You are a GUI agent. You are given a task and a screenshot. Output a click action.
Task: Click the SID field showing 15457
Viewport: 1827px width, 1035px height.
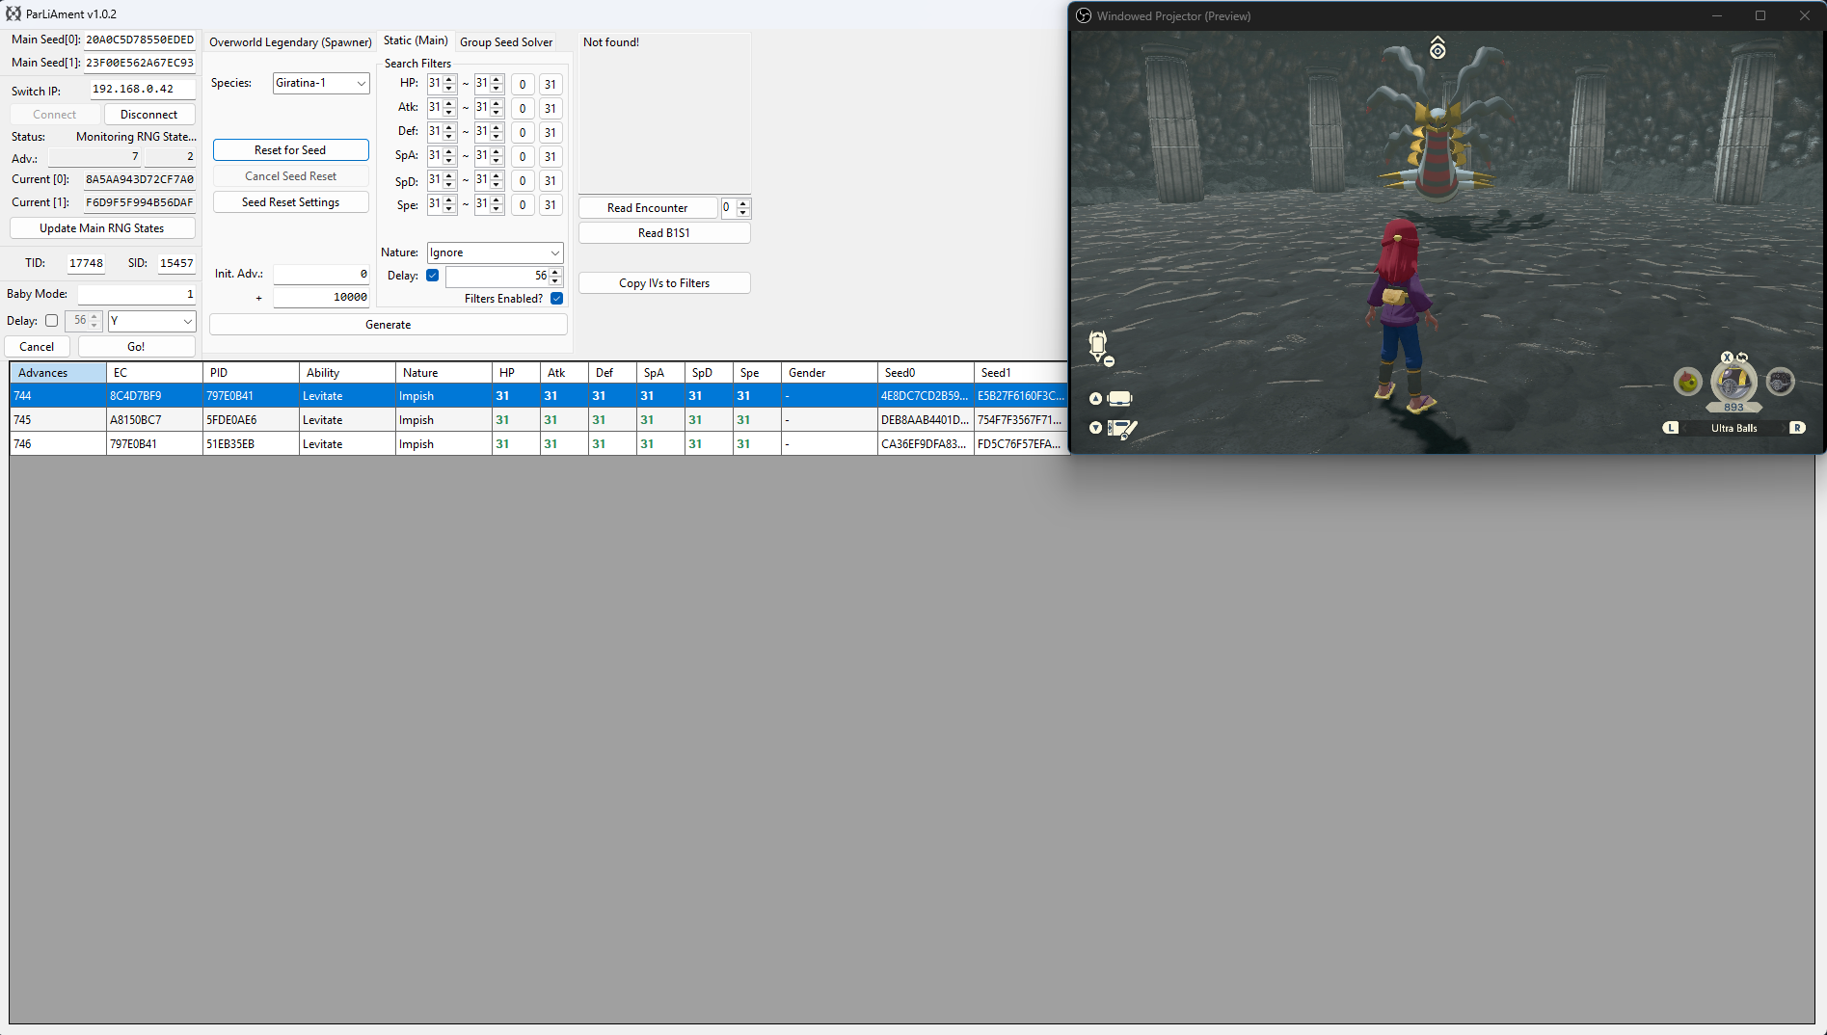coord(176,263)
